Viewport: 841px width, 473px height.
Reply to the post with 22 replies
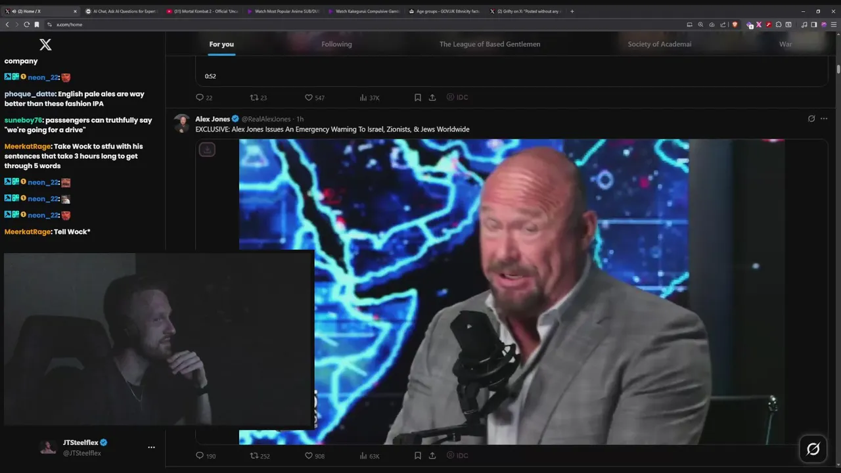point(204,97)
